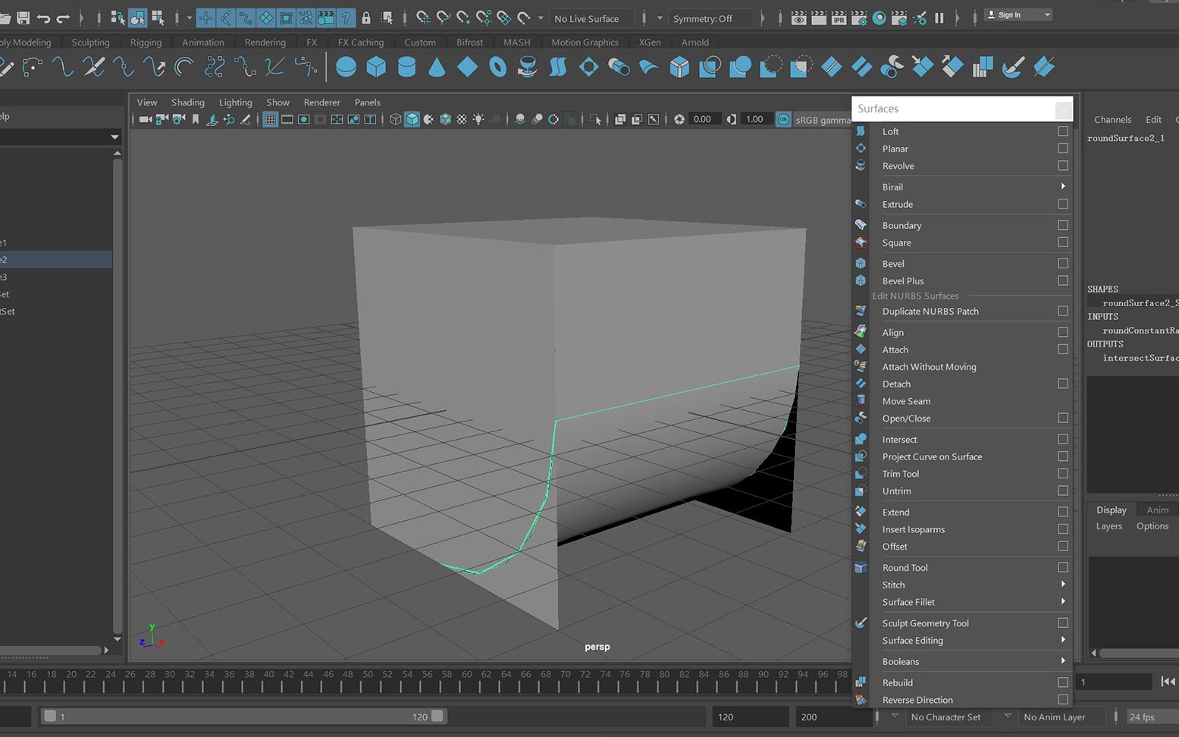Create a NURBS sphere from the shelf
Screen dimensions: 1179x737
point(346,67)
